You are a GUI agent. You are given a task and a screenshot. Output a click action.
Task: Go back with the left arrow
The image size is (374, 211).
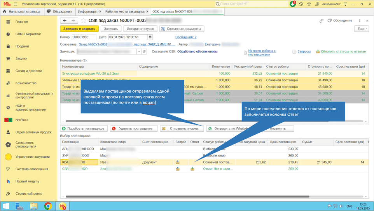65,21
